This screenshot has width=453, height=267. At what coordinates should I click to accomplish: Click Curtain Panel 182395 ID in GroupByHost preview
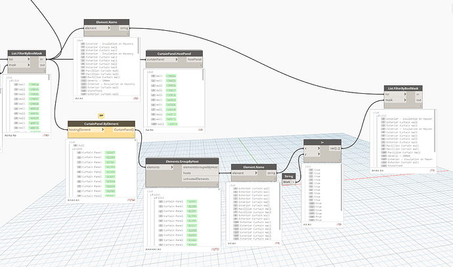192,221
